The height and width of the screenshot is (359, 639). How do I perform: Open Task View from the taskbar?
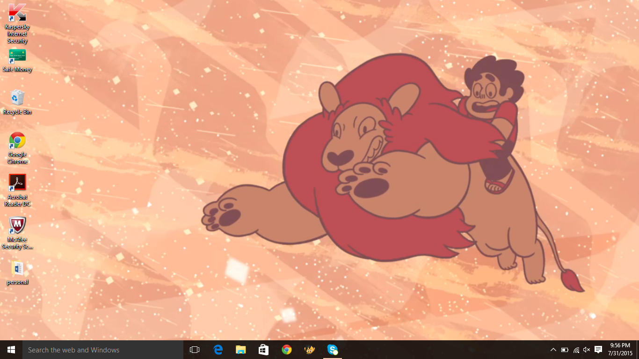195,350
